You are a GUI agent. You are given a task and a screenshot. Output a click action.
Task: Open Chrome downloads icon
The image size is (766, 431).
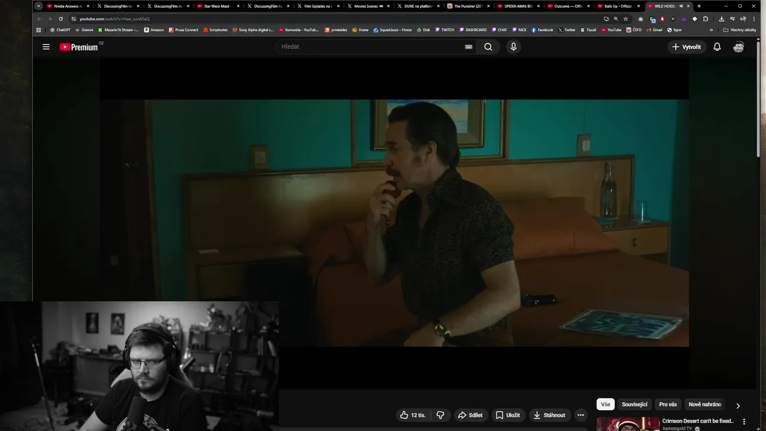pos(722,19)
